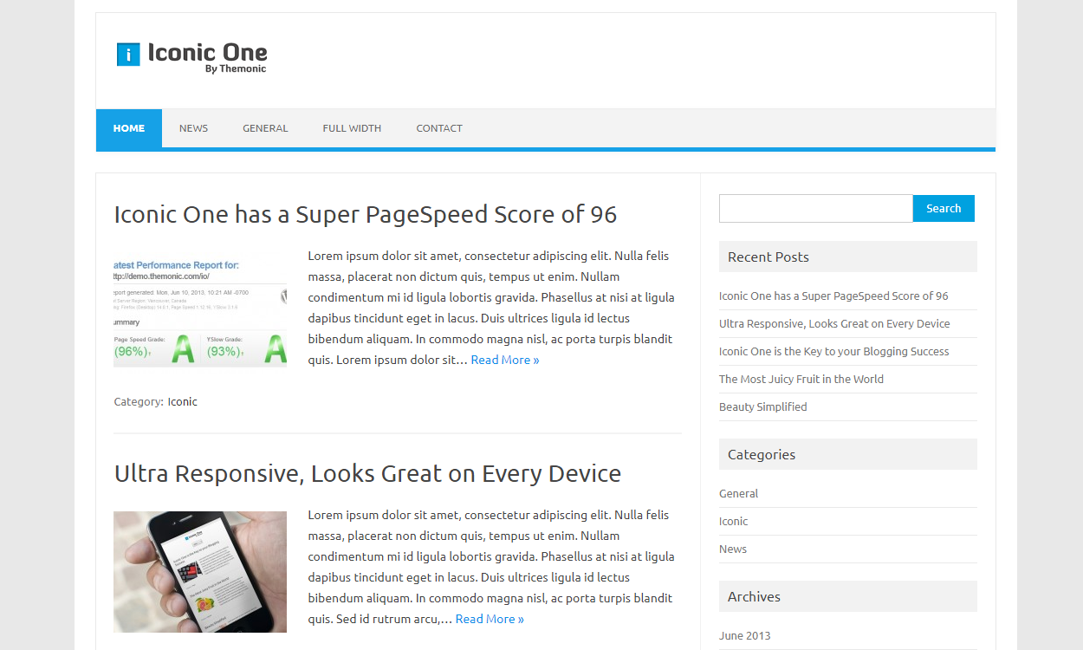Open the General navigation item
This screenshot has height=650, width=1083.
click(x=265, y=128)
